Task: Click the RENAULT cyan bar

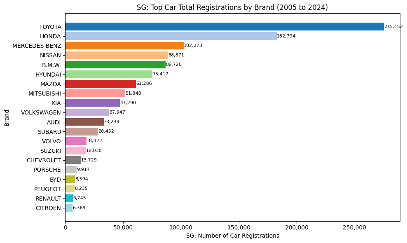Action: [69, 198]
